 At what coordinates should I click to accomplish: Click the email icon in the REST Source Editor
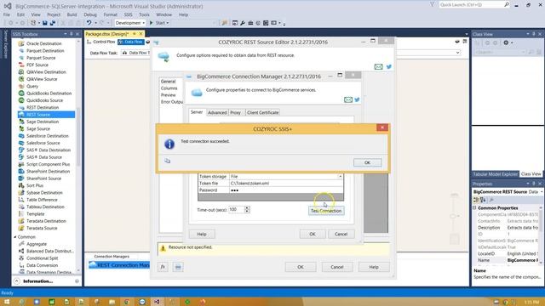(378, 66)
